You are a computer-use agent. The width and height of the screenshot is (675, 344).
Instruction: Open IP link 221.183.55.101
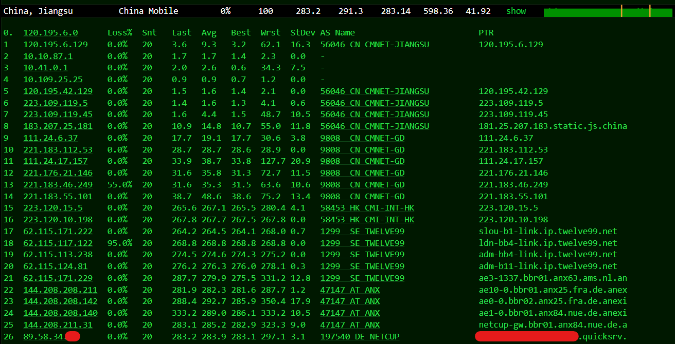[x=58, y=197]
